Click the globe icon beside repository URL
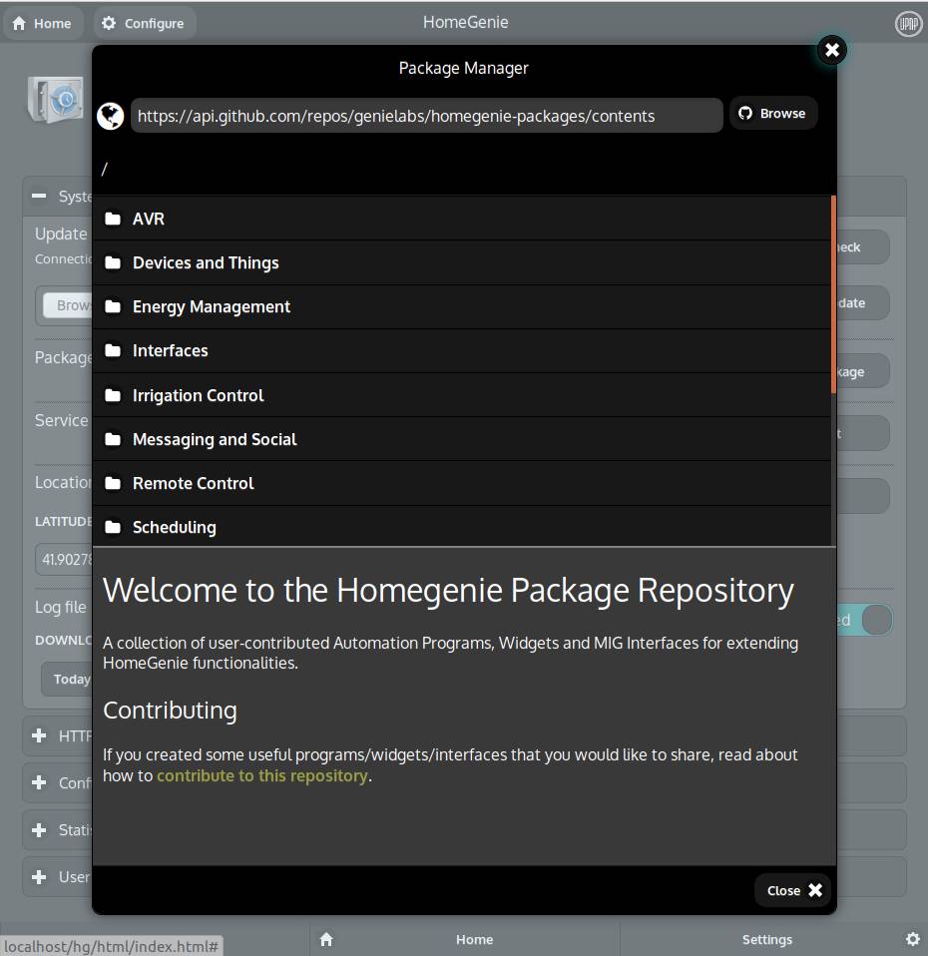928x956 pixels. 111,116
